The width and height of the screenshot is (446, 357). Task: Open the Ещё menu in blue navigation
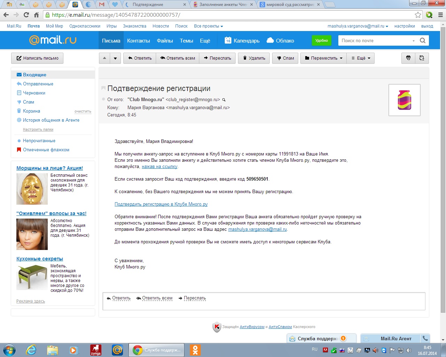click(205, 40)
